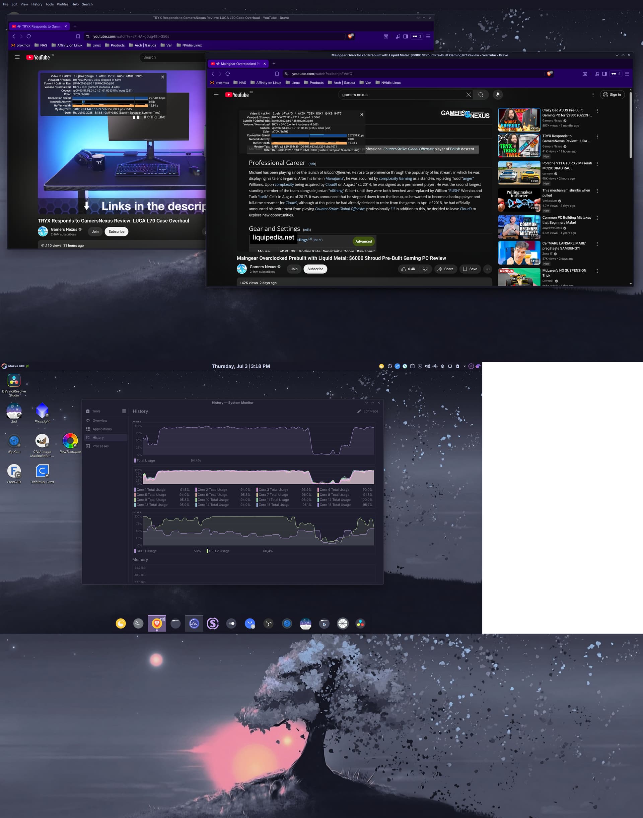The width and height of the screenshot is (643, 818).
Task: Select Processes page in System Monitor
Action: pos(106,446)
